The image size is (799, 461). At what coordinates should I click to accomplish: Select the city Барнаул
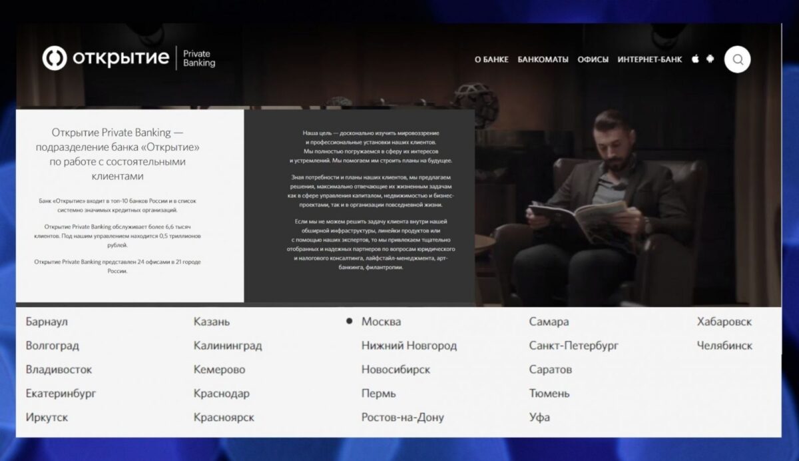coord(47,322)
